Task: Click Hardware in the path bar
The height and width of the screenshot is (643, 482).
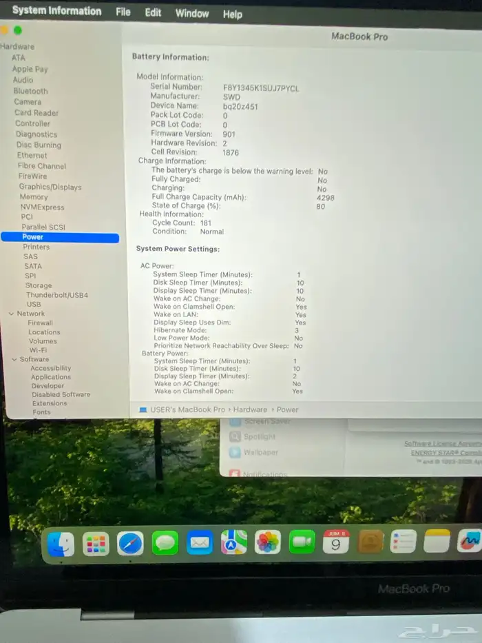Action: (x=250, y=409)
